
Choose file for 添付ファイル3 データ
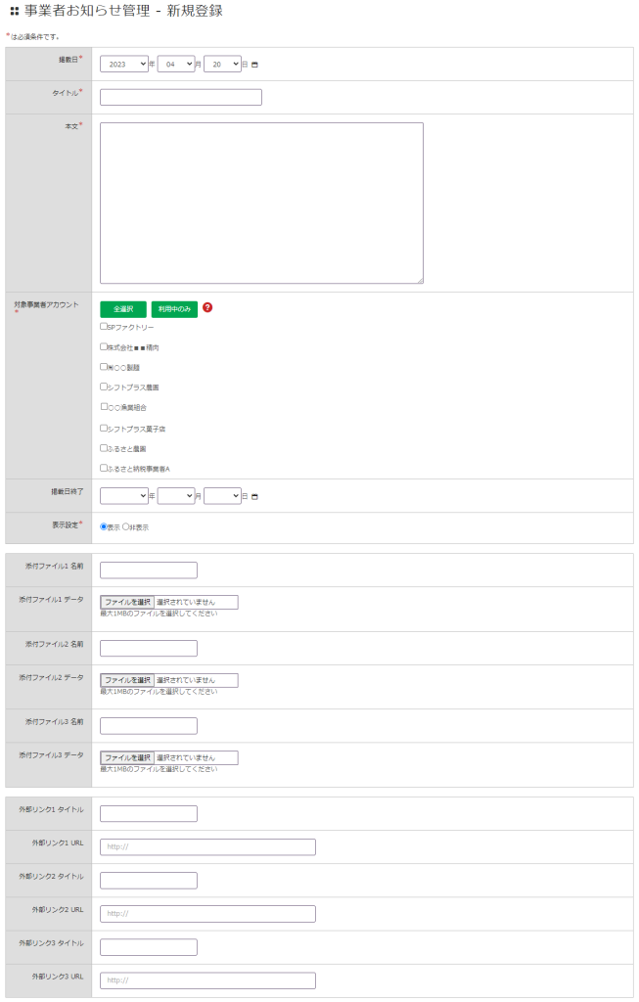127,758
